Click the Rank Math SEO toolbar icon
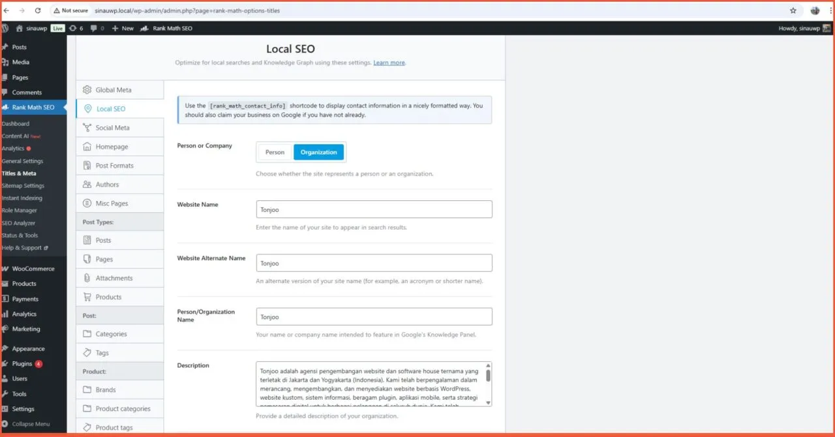 [144, 28]
